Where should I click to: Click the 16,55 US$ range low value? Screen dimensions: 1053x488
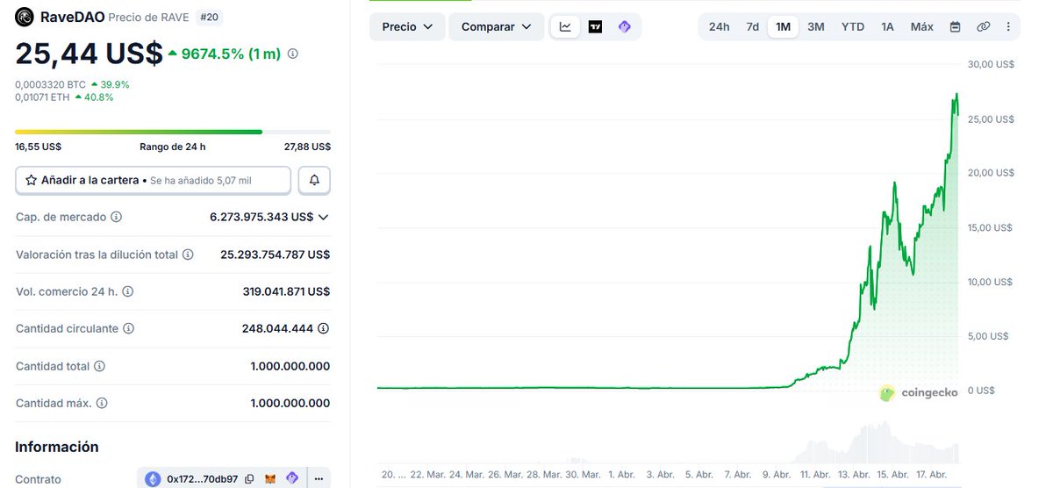[39, 147]
